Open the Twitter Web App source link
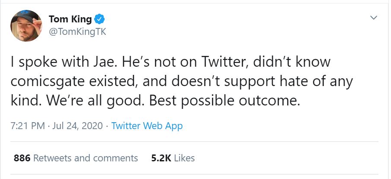 [x=147, y=126]
